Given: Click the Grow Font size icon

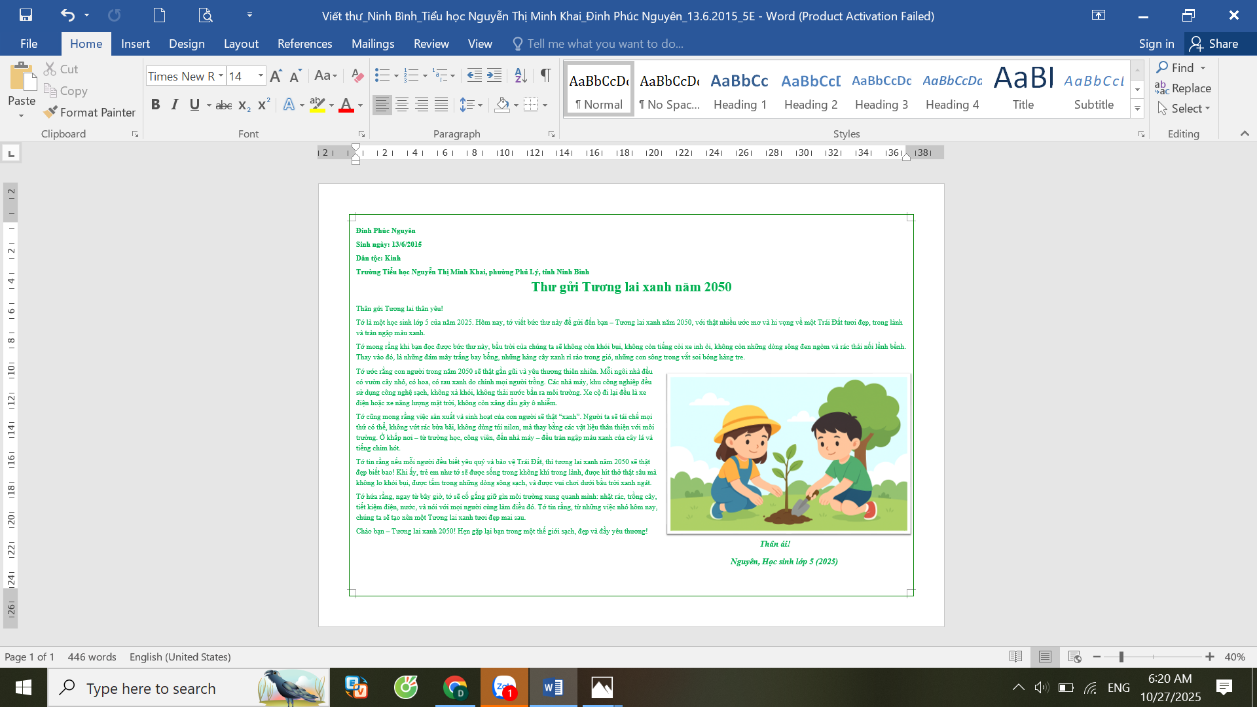Looking at the screenshot, I should click(x=276, y=76).
